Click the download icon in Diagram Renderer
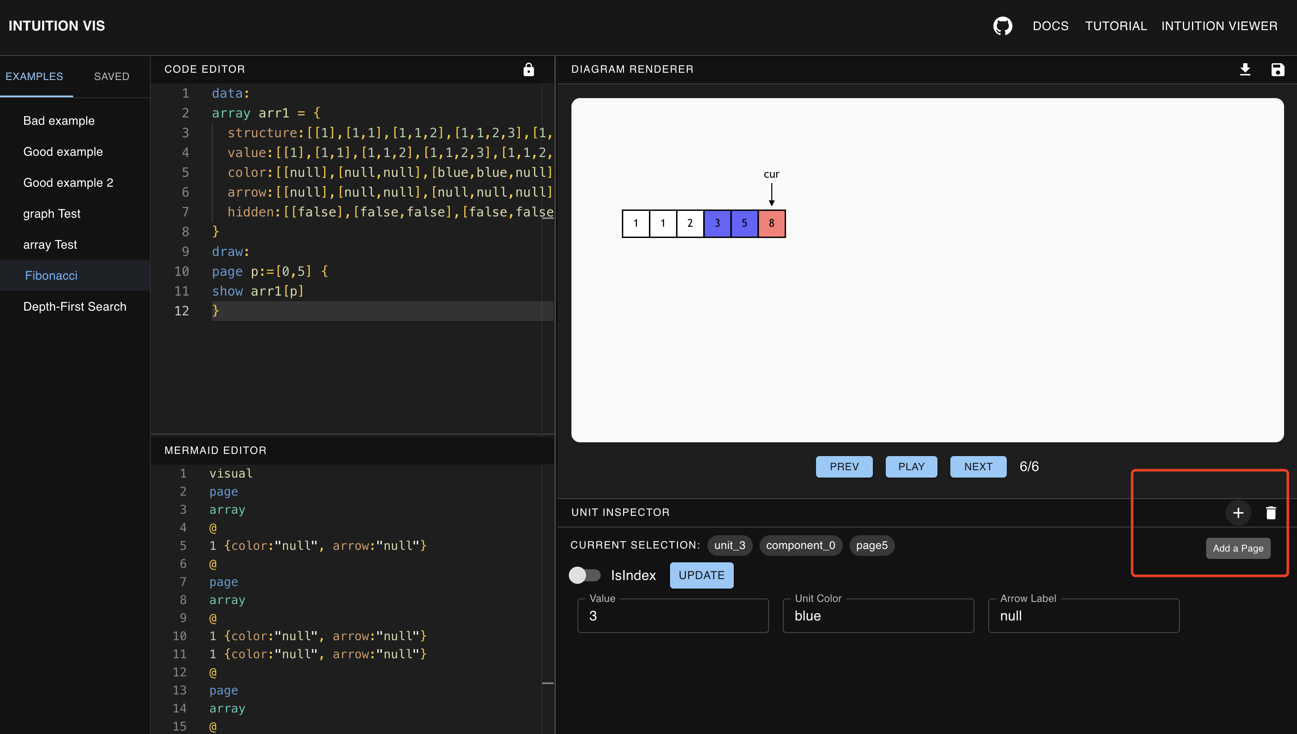The height and width of the screenshot is (734, 1297). (1245, 69)
